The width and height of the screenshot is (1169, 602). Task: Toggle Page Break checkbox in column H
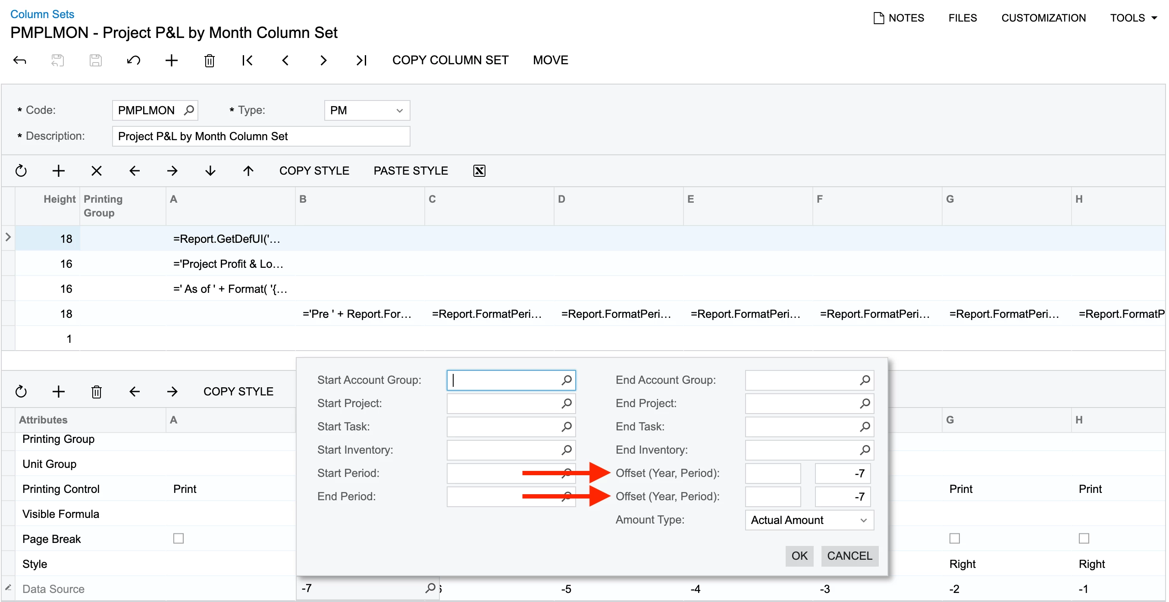tap(1084, 539)
